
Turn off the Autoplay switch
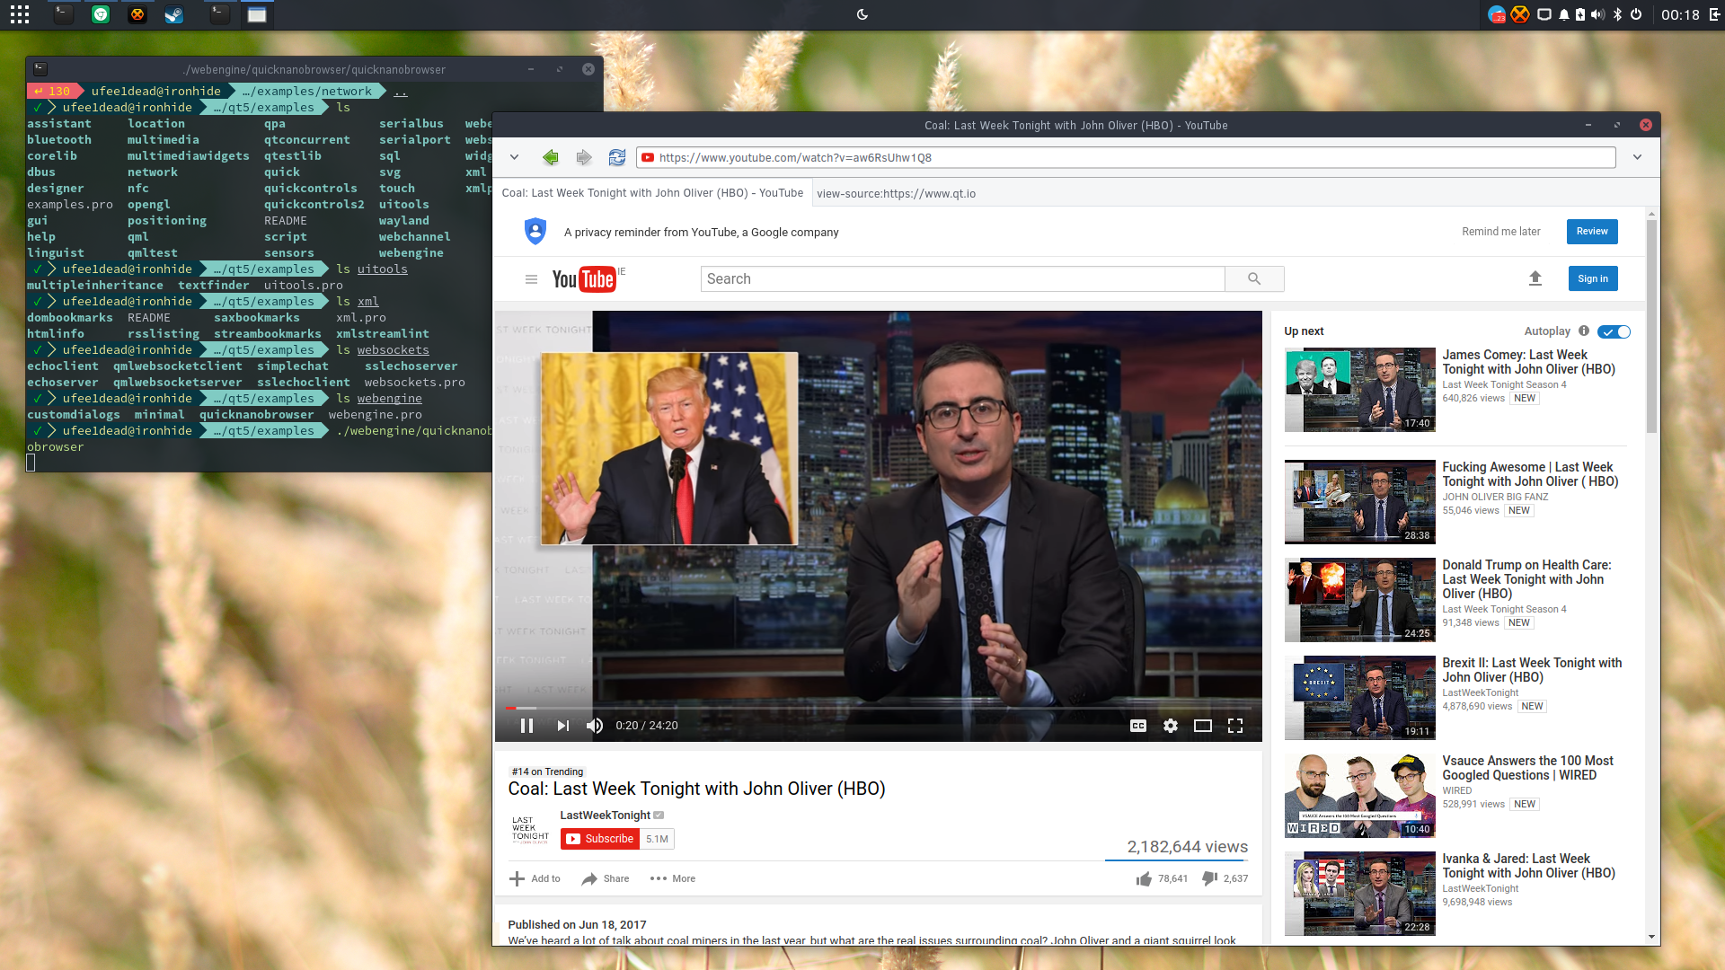1614,331
